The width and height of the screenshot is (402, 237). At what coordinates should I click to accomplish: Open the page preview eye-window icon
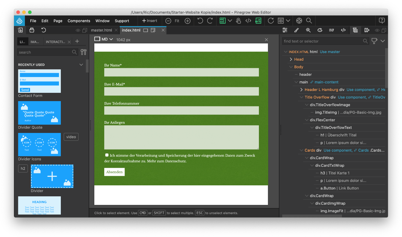(281, 21)
